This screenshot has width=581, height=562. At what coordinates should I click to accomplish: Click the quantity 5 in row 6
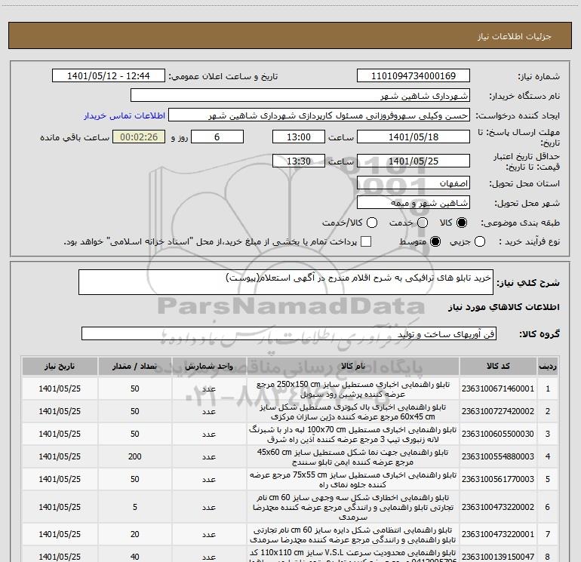135,507
